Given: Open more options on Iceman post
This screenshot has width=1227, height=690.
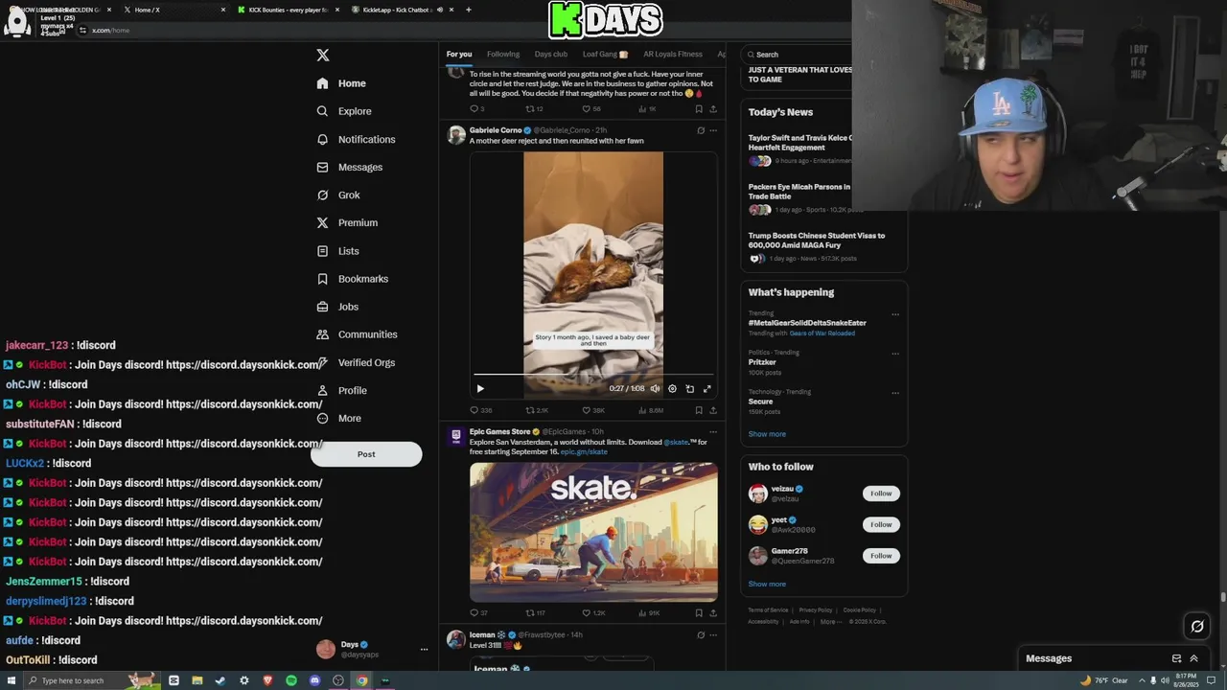Looking at the screenshot, I should [712, 634].
